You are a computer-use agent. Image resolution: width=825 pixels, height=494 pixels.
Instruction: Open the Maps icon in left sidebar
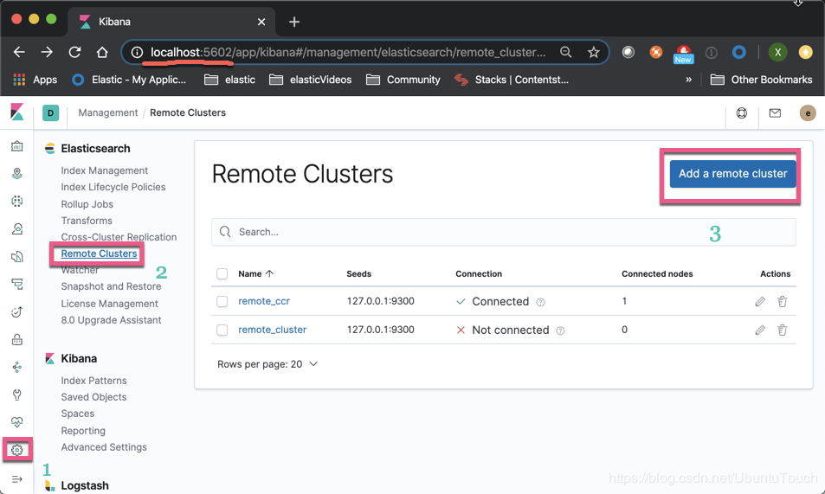tap(16, 174)
